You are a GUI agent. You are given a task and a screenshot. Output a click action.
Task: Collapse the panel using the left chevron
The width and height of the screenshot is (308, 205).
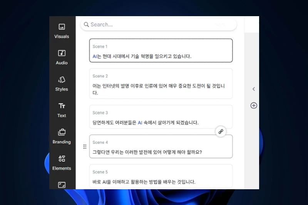(x=254, y=89)
